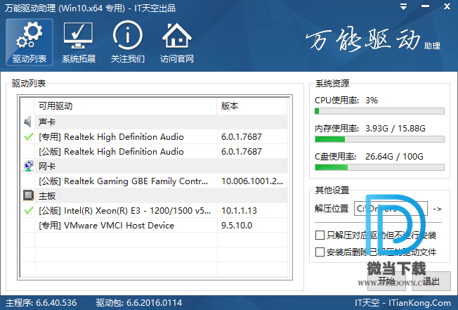The height and width of the screenshot is (310, 458).
Task: Open the 驱动列表 gear tab
Action: click(30, 42)
